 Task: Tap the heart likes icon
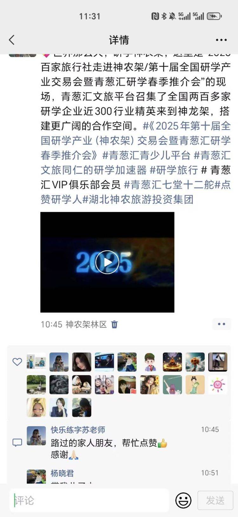pyautogui.click(x=17, y=362)
